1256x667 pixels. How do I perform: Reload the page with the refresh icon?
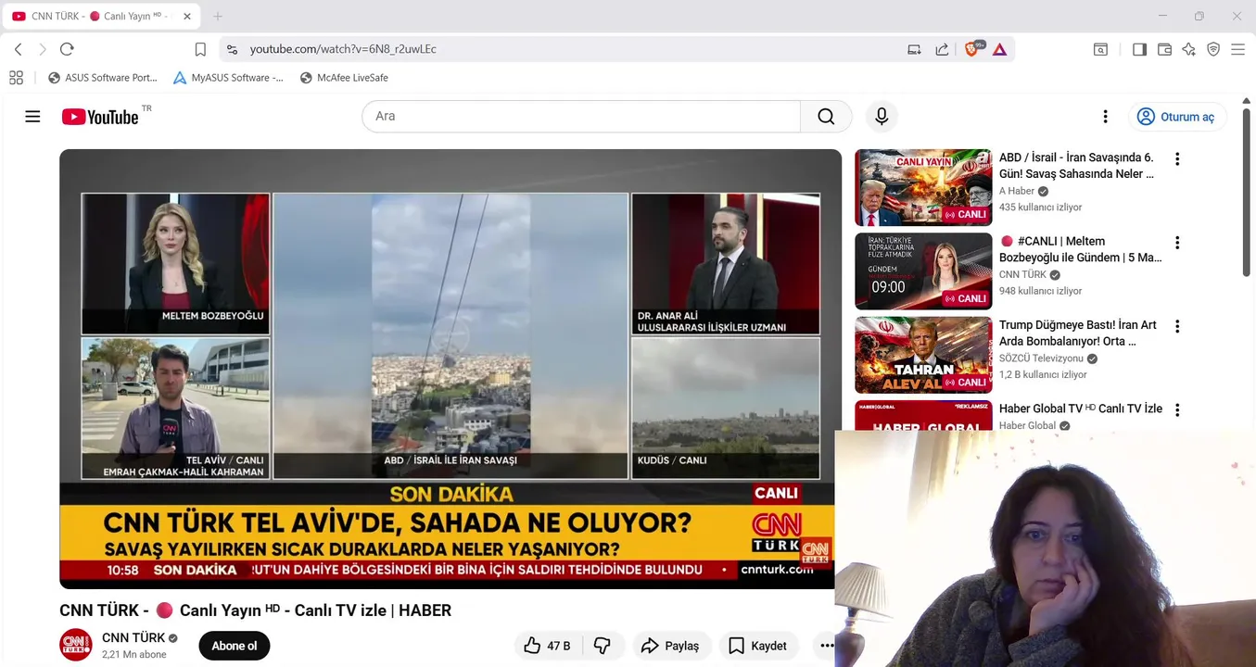tap(67, 49)
